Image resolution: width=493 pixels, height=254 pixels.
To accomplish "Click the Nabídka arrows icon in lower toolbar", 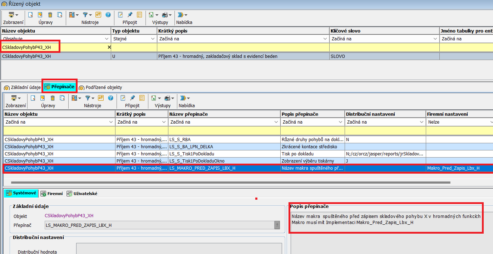I will 183,98.
